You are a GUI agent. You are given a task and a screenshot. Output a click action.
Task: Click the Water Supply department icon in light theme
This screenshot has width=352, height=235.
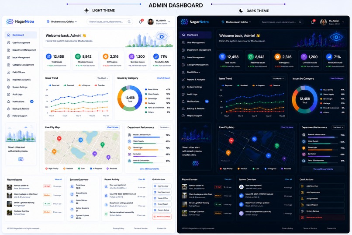click(x=129, y=141)
